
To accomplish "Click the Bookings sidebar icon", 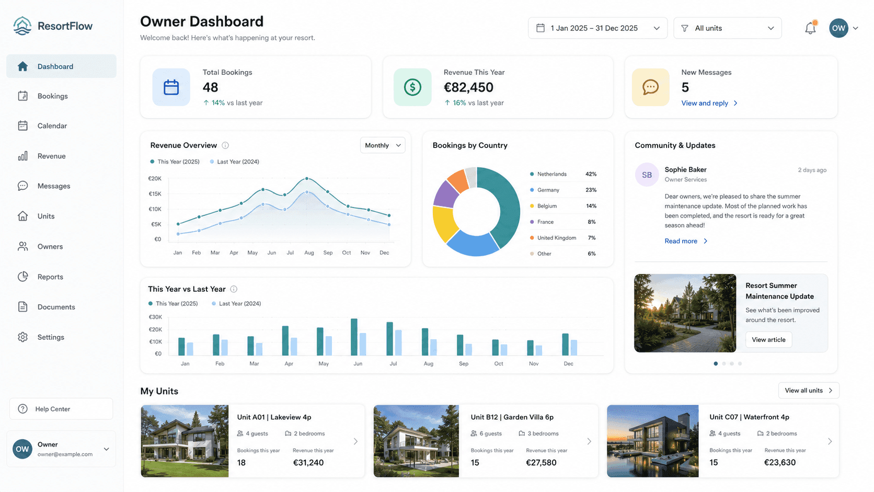I will (22, 96).
